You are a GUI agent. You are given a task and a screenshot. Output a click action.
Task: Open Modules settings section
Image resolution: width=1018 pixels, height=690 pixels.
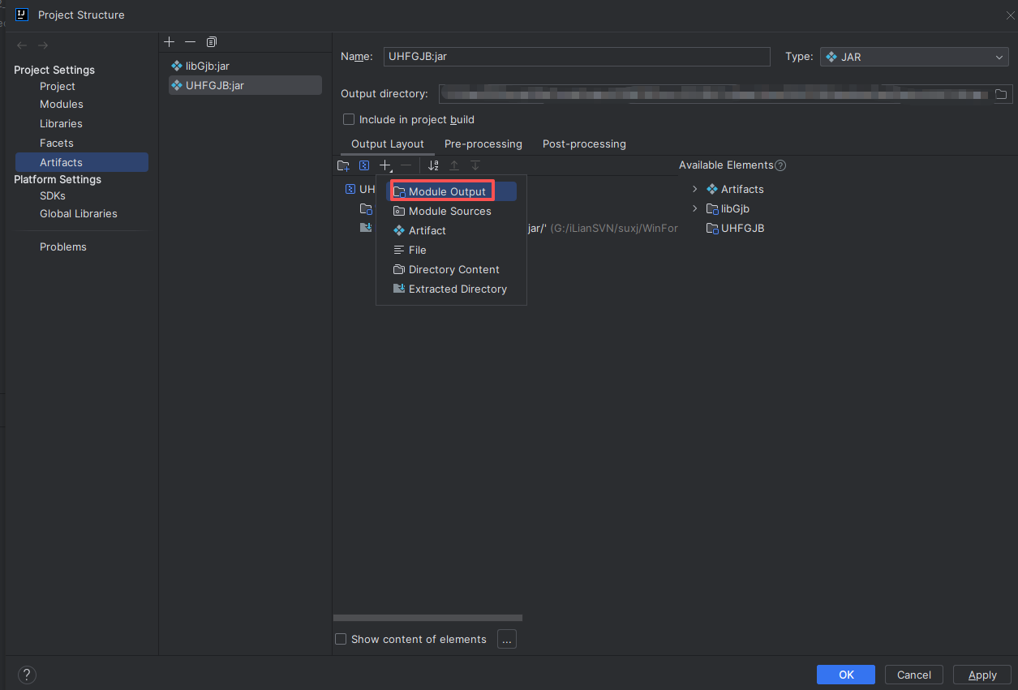point(62,104)
